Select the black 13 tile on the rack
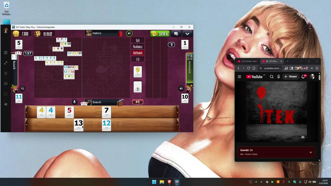331x186 pixels. 79,125
